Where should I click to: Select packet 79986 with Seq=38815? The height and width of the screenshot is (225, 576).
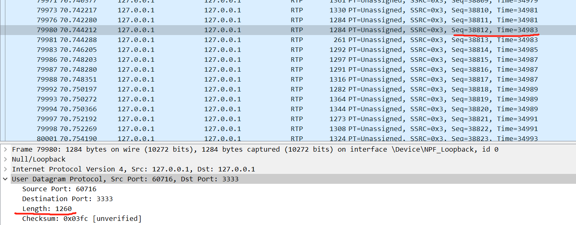pos(288,59)
